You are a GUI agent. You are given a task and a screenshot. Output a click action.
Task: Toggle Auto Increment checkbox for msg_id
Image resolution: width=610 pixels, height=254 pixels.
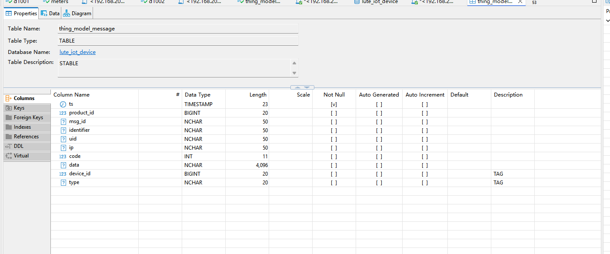click(424, 122)
